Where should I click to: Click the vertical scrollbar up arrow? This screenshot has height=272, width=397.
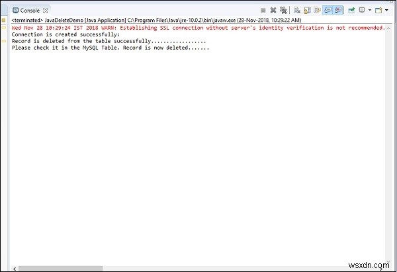388,28
